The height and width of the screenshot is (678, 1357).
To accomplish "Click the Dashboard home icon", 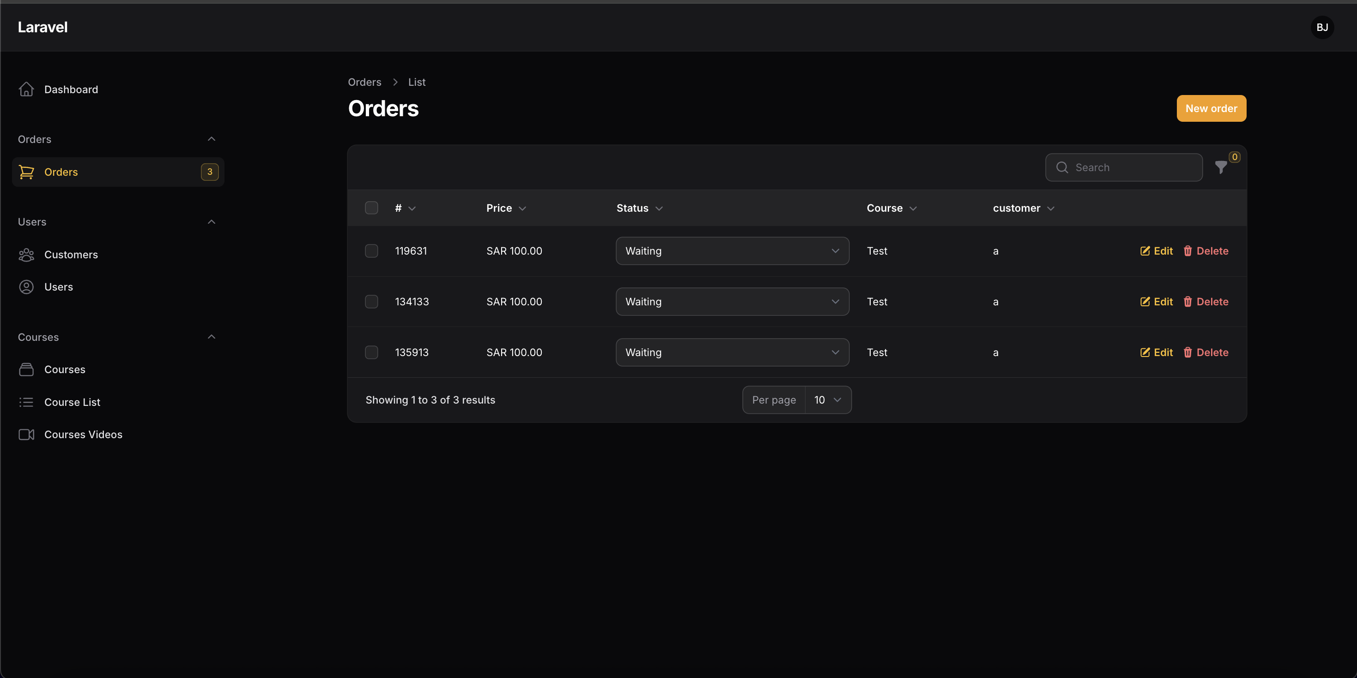I will (26, 89).
